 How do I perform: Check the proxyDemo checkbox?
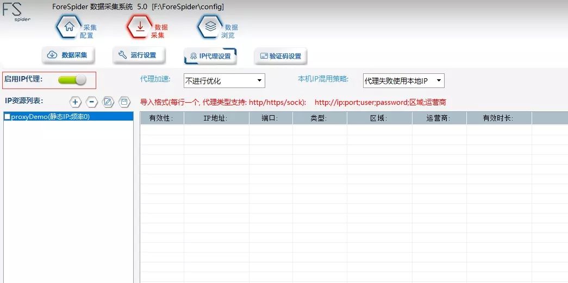[7, 116]
